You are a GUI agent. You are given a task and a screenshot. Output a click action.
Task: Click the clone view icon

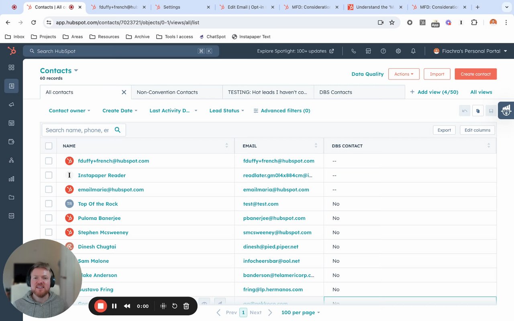(x=478, y=111)
